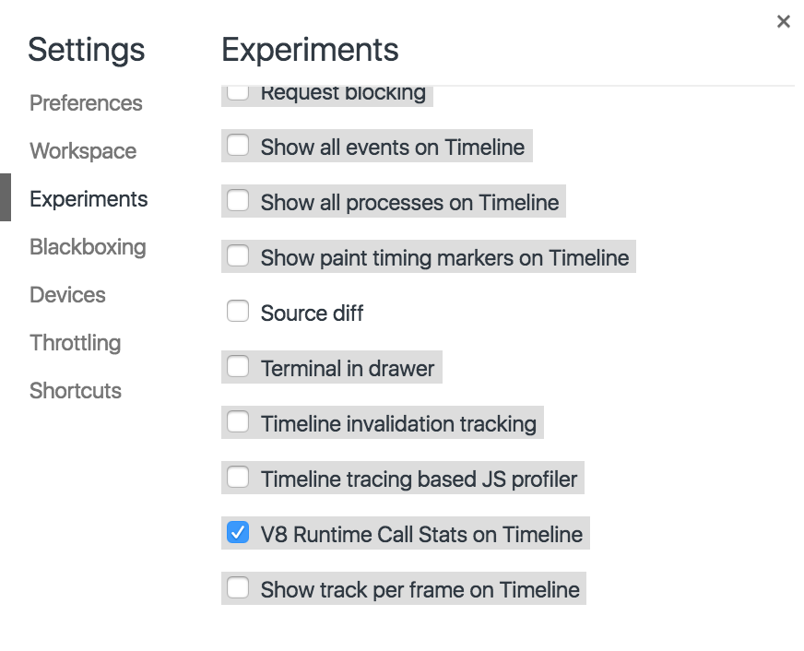Switch to the Workspace tab

pyautogui.click(x=83, y=151)
